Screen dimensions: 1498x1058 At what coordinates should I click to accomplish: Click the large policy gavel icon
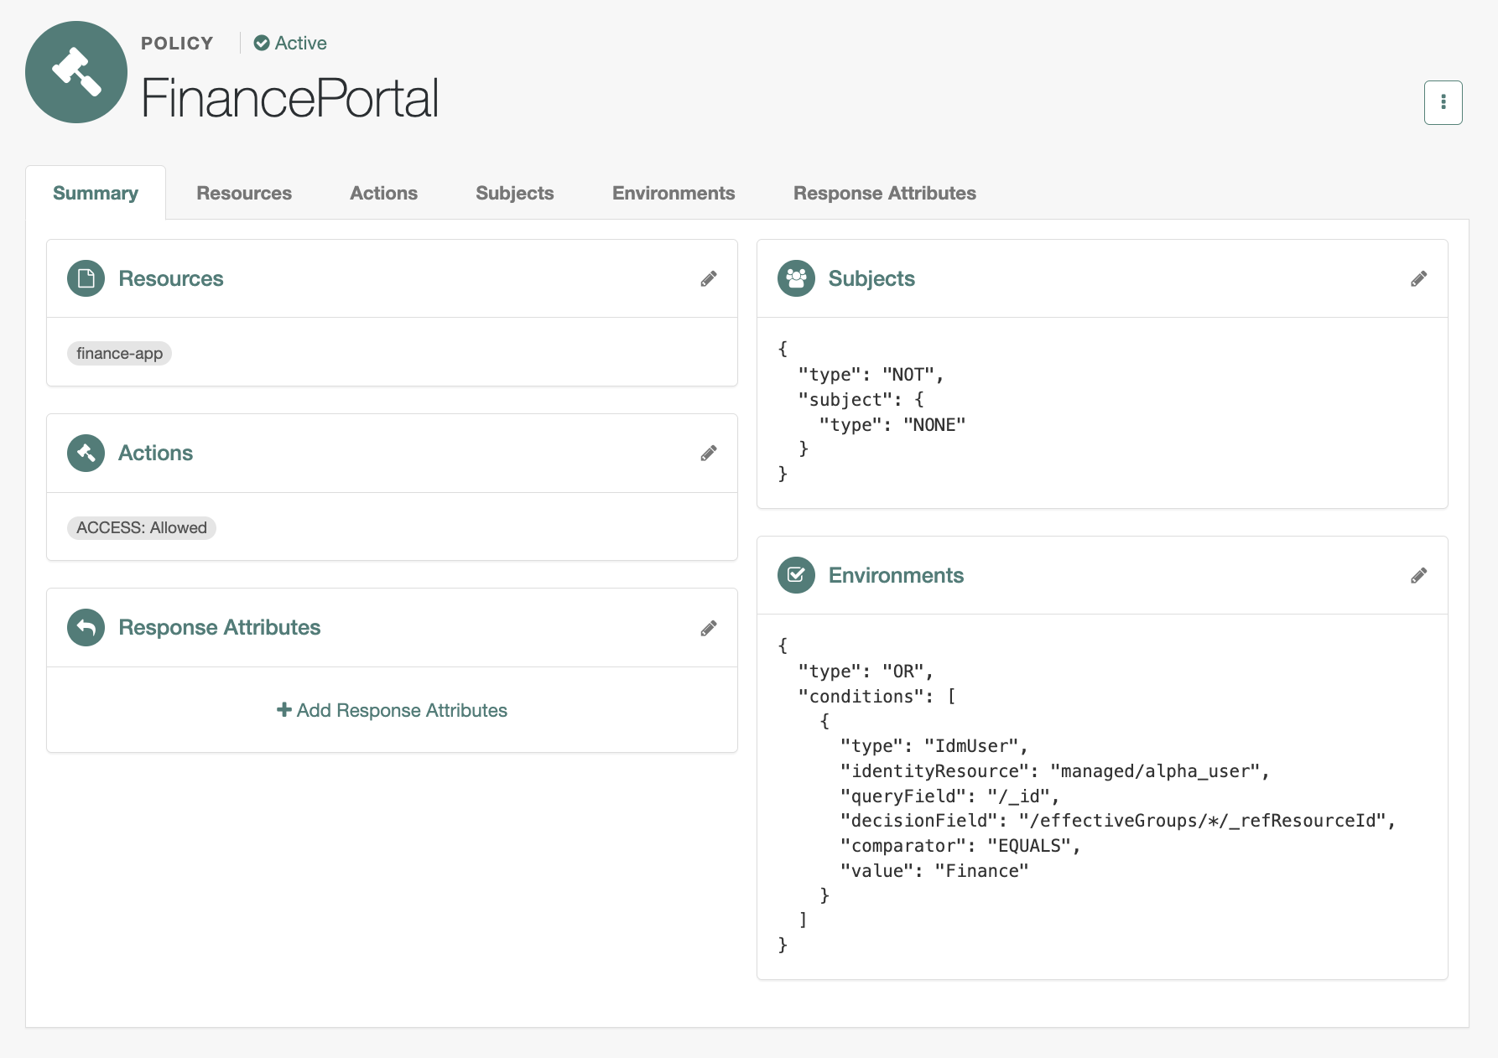(76, 72)
